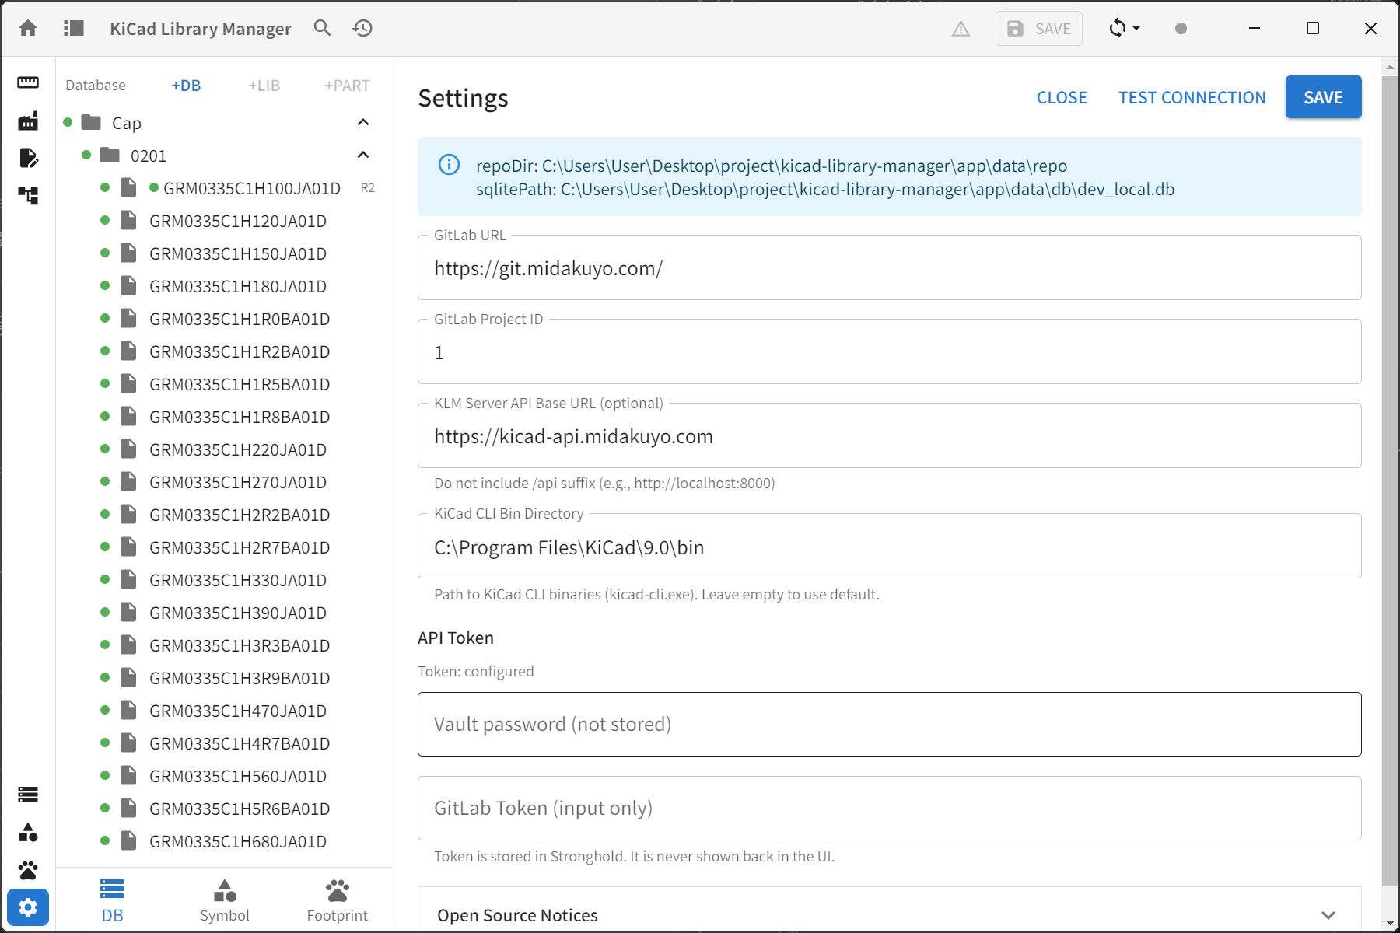This screenshot has width=1400, height=933.
Task: Click the Cap folder icon
Action: click(x=91, y=122)
